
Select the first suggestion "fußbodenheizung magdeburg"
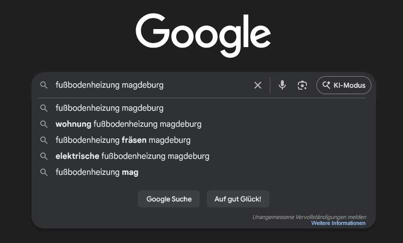pyautogui.click(x=110, y=108)
